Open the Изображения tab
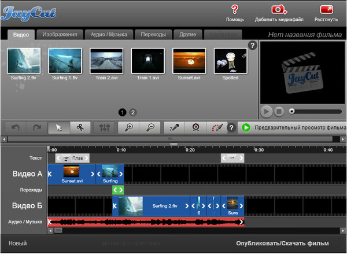This screenshot has width=347, height=254. coord(60,35)
